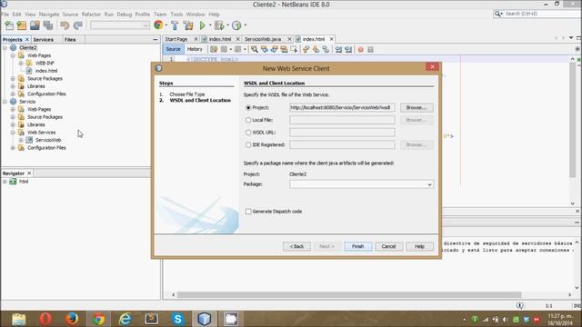Viewport: 582px width, 327px height.
Task: Open Opera from the taskbar
Action: click(x=45, y=319)
